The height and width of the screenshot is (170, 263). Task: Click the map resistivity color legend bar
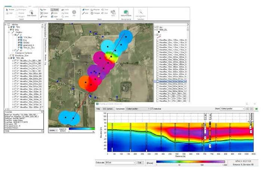[82, 129]
